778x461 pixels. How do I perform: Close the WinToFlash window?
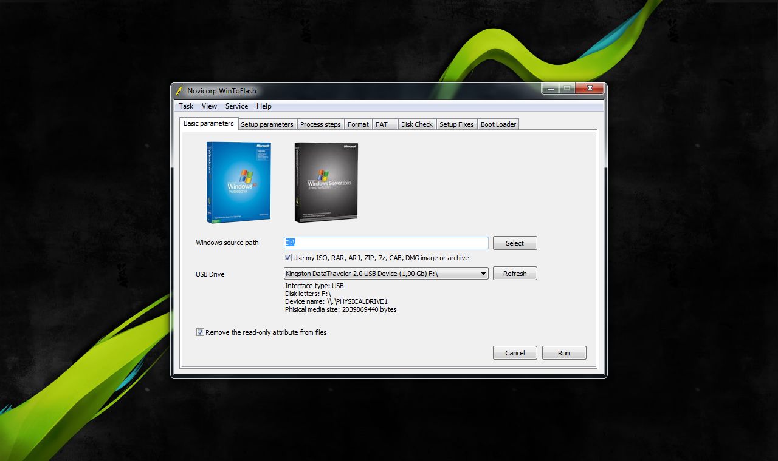(590, 89)
